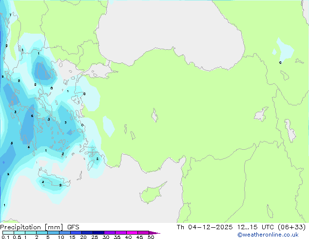
Task: Click the legend value '30'
Action: tap(106, 237)
